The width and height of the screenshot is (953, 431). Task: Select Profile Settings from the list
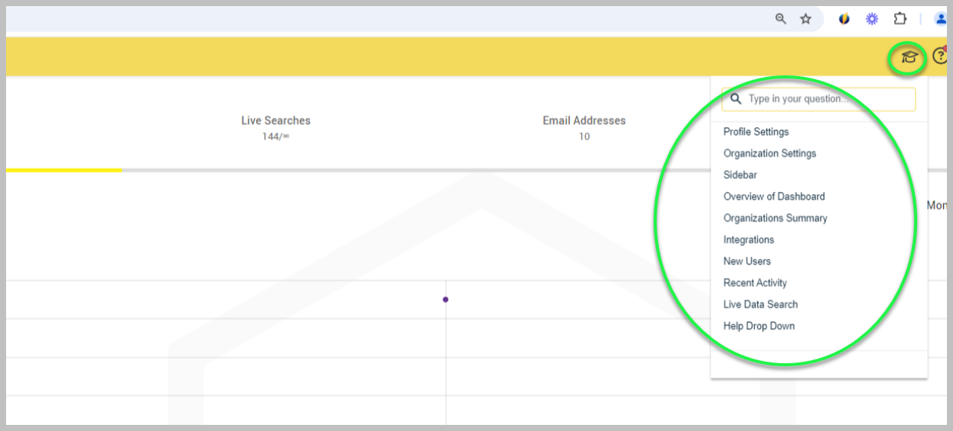pyautogui.click(x=756, y=132)
